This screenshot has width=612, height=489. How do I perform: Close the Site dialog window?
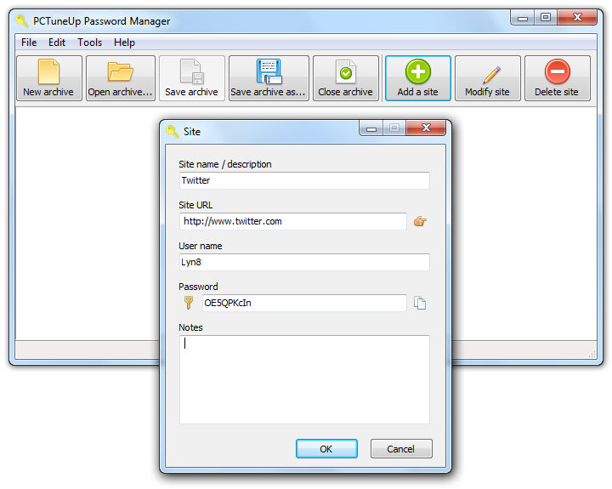(426, 128)
